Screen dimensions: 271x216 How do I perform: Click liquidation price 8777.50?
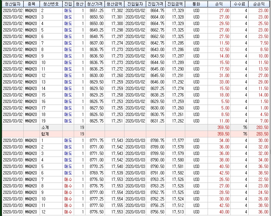coord(97,205)
